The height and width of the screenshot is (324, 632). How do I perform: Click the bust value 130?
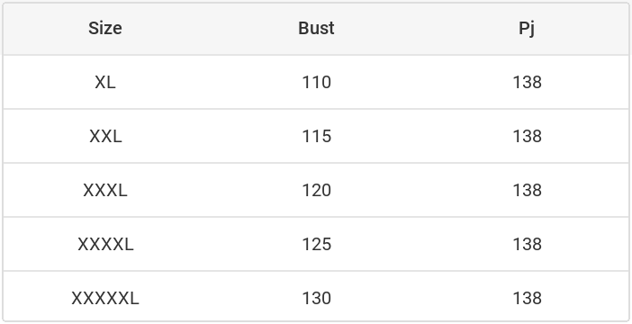click(316, 298)
